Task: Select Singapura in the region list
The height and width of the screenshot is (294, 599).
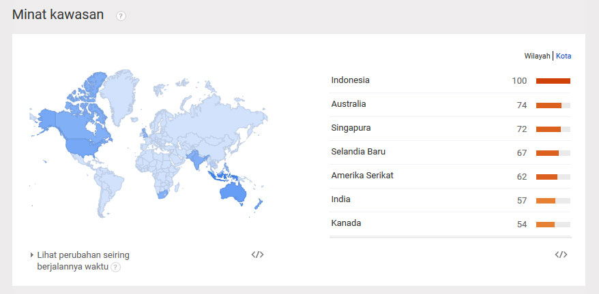Action: 351,128
